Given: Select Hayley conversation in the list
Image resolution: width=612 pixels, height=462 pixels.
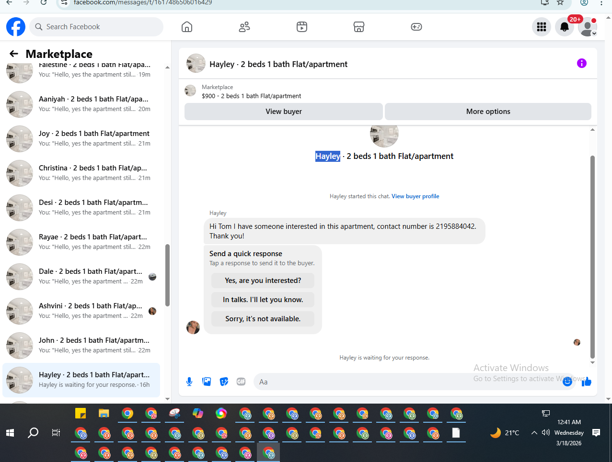Looking at the screenshot, I should click(x=81, y=380).
